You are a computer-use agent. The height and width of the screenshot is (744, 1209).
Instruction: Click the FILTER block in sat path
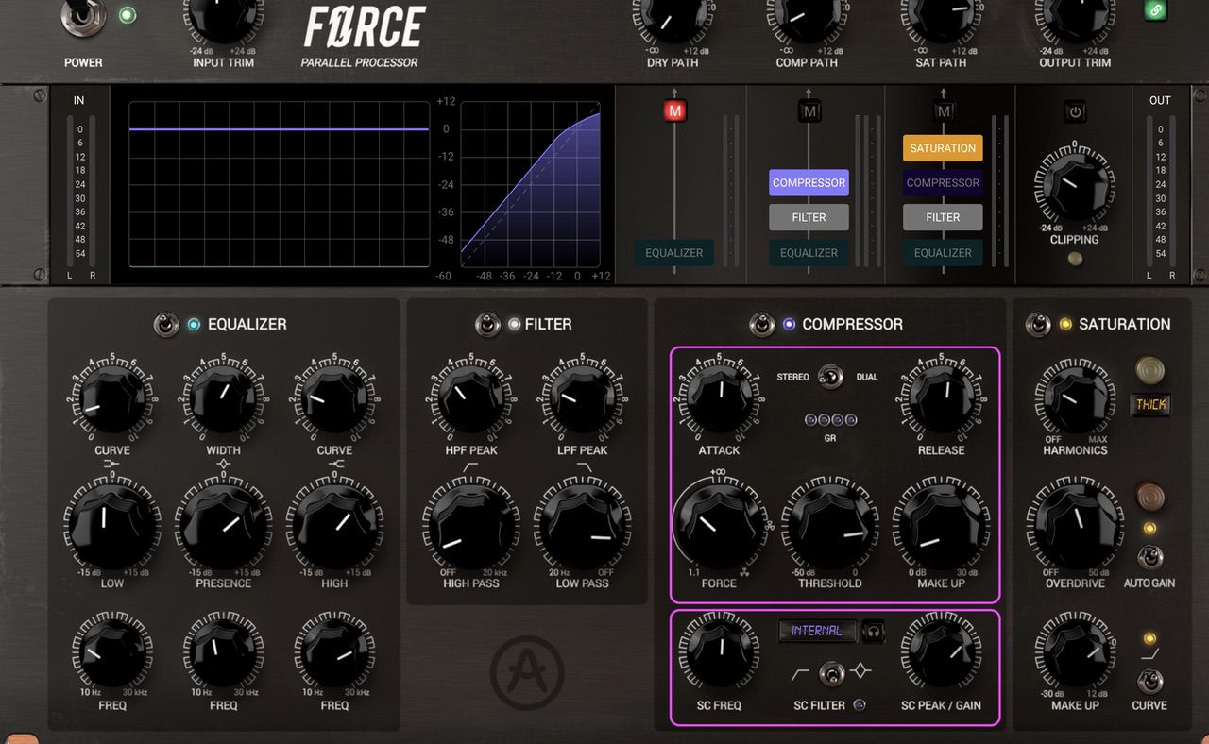point(943,217)
